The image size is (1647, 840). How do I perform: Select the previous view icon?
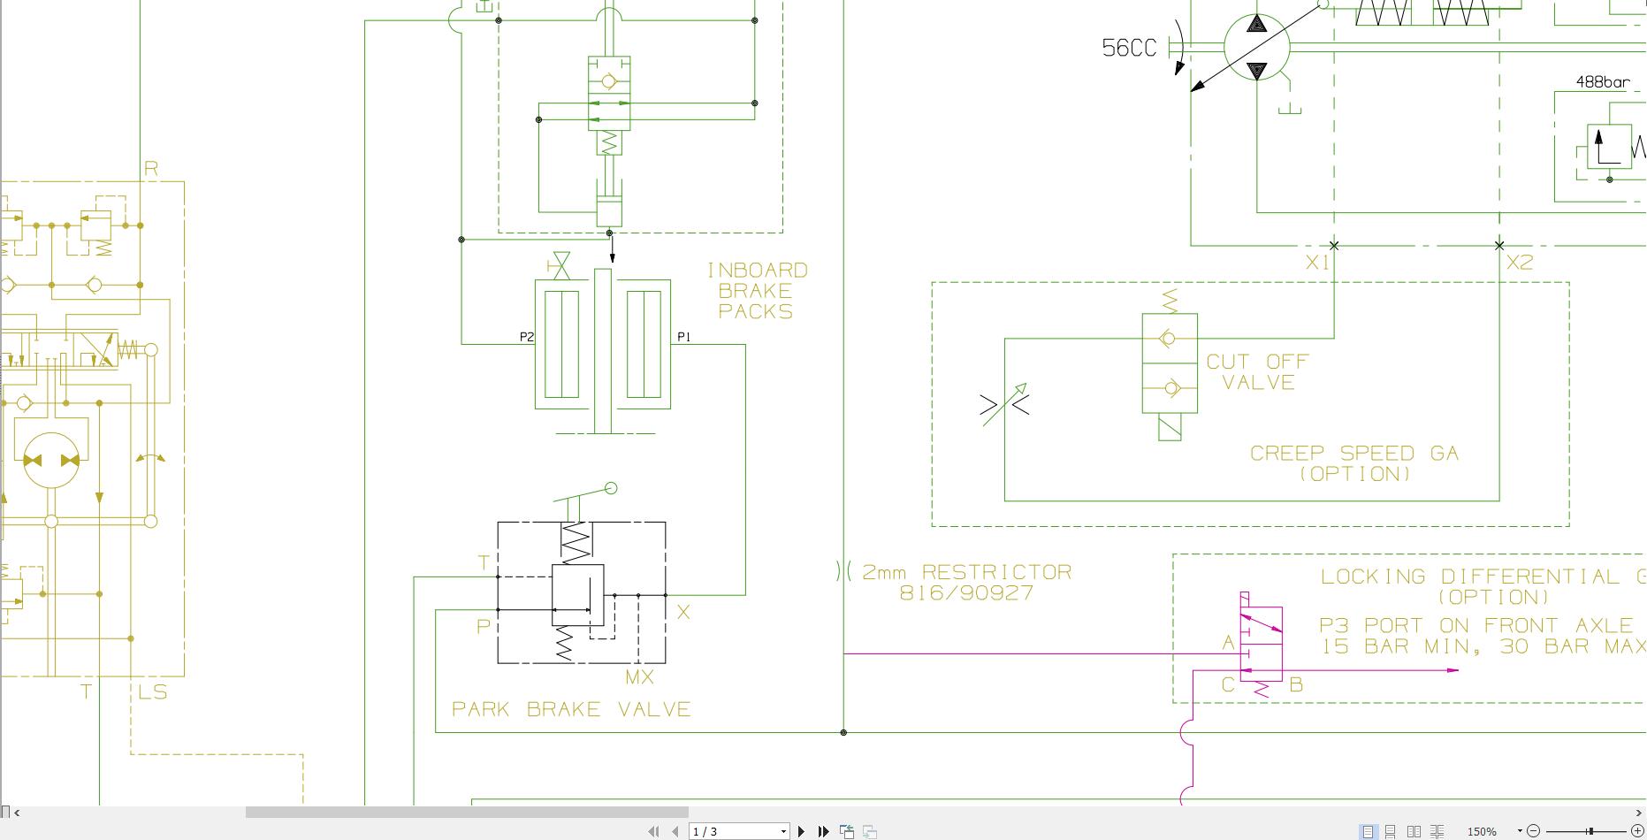pyautogui.click(x=848, y=831)
